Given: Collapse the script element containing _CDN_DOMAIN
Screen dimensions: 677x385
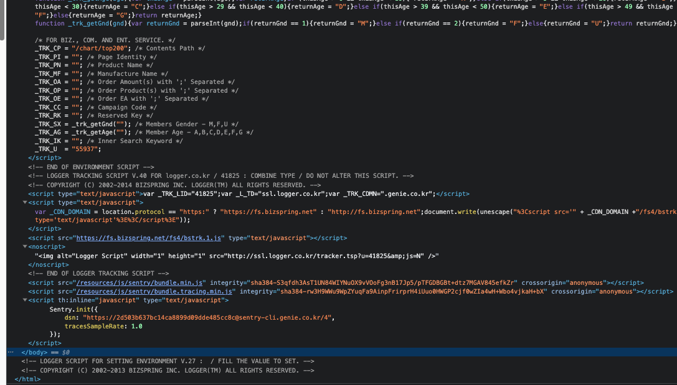Looking at the screenshot, I should [25, 202].
